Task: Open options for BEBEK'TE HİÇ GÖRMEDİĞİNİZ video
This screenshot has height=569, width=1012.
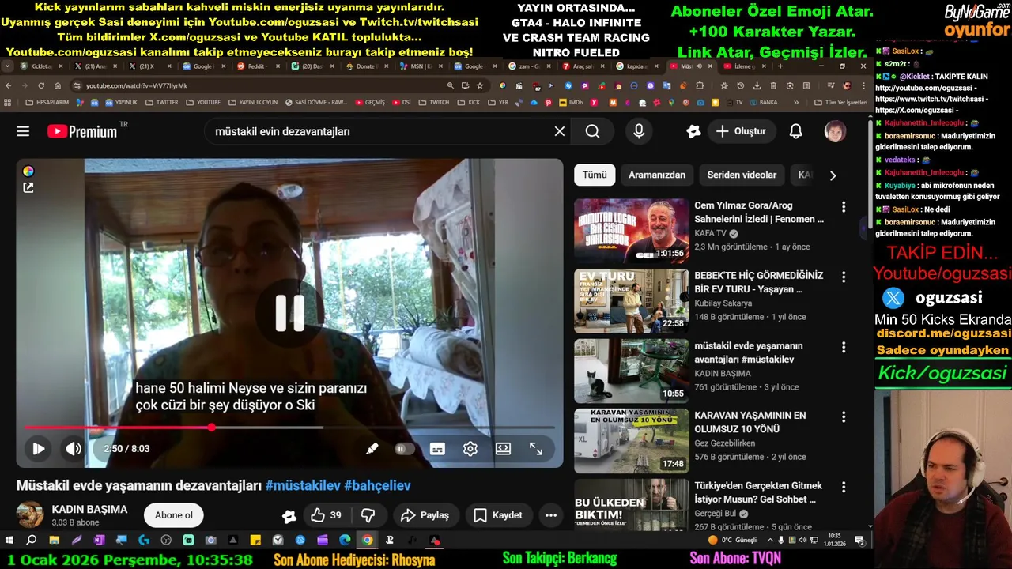Action: (844, 277)
